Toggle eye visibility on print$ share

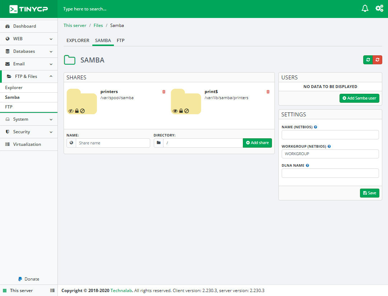[175, 111]
